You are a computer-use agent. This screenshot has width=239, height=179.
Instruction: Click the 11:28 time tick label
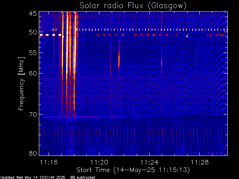tap(200, 162)
